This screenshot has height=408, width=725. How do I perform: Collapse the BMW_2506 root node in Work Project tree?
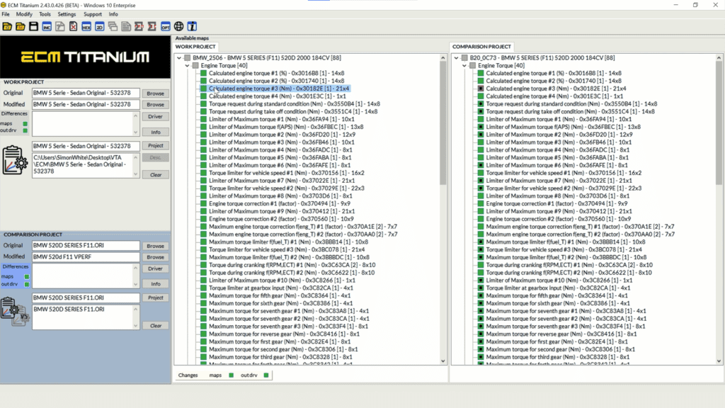point(179,57)
